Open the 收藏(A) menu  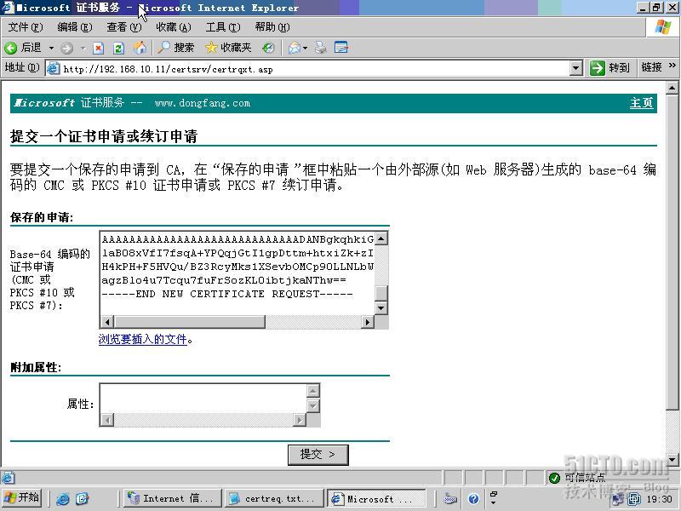(x=174, y=27)
